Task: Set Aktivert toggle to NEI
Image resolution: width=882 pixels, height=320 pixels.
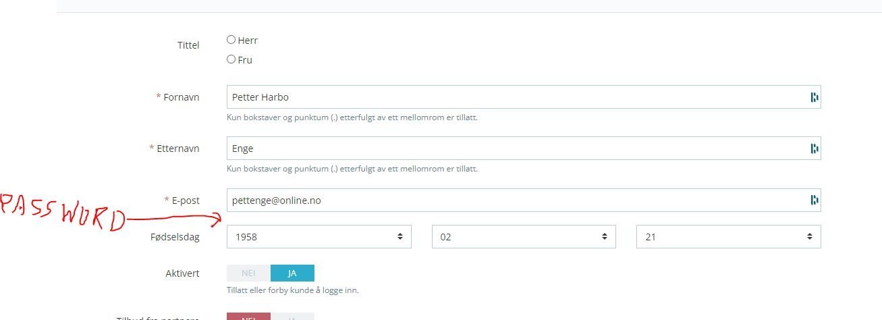Action: 248,273
